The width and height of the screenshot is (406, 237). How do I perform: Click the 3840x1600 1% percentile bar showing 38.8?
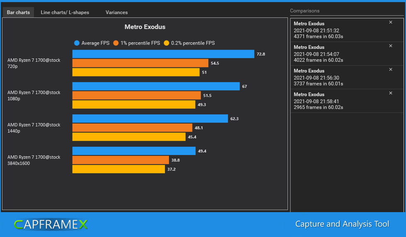tap(121, 160)
